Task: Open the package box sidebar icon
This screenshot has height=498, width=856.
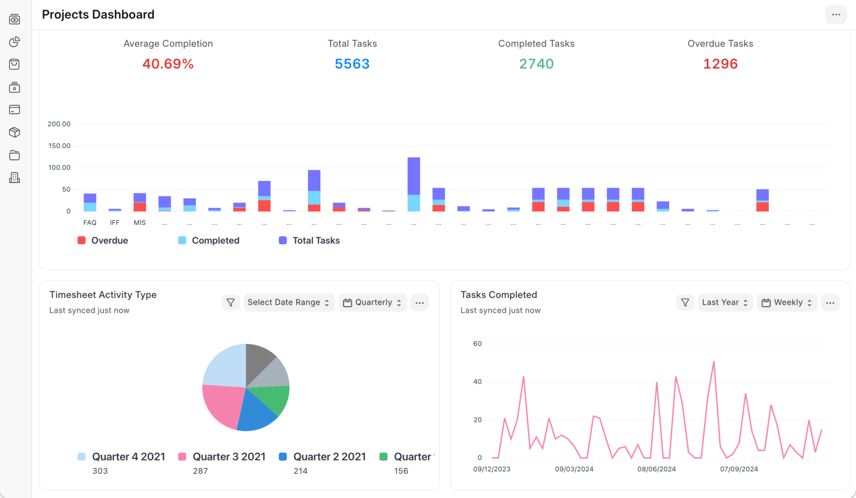Action: tap(14, 132)
